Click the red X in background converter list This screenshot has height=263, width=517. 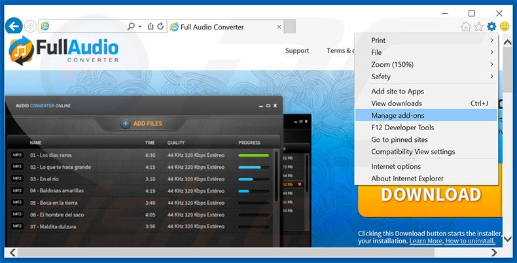click(299, 184)
